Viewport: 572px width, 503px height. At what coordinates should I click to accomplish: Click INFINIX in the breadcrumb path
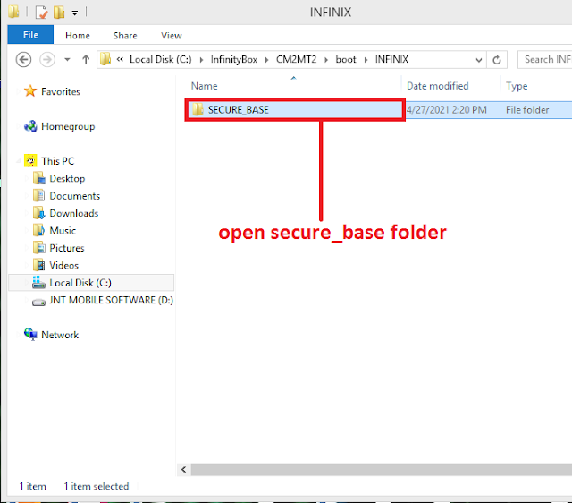tap(391, 60)
